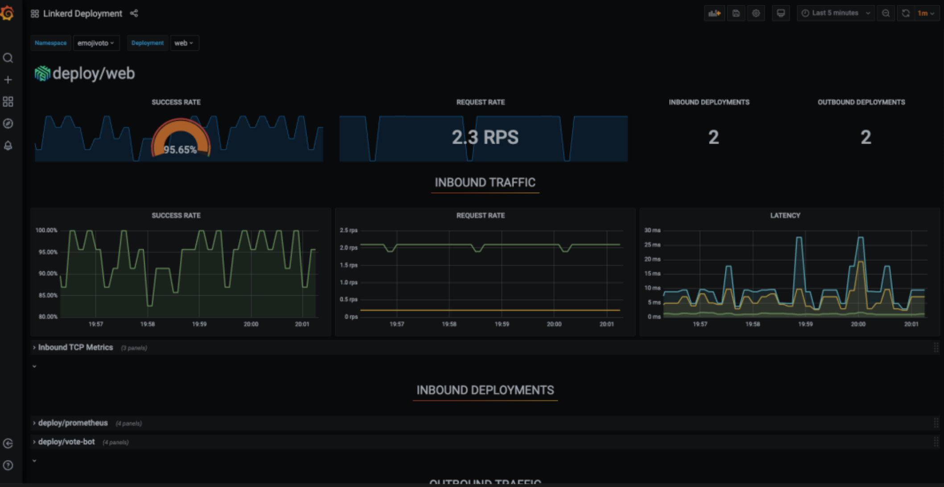
Task: Open the Dashboards grid icon in sidebar
Action: tap(8, 102)
